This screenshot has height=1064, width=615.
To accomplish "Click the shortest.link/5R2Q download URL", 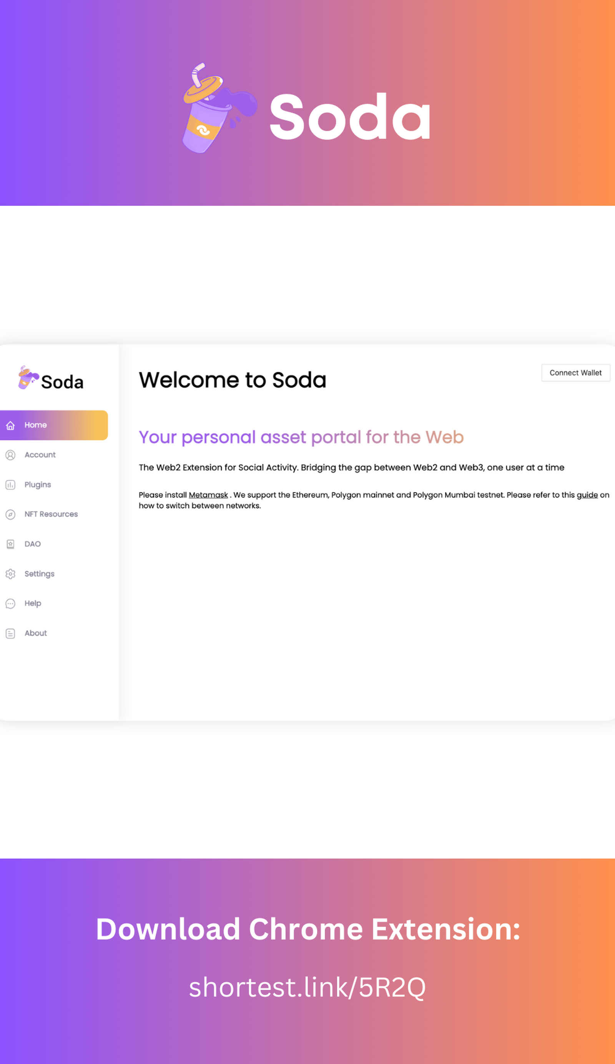I will [x=307, y=987].
